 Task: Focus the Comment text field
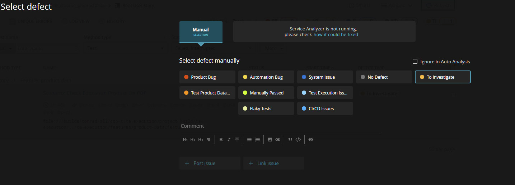pyautogui.click(x=280, y=126)
